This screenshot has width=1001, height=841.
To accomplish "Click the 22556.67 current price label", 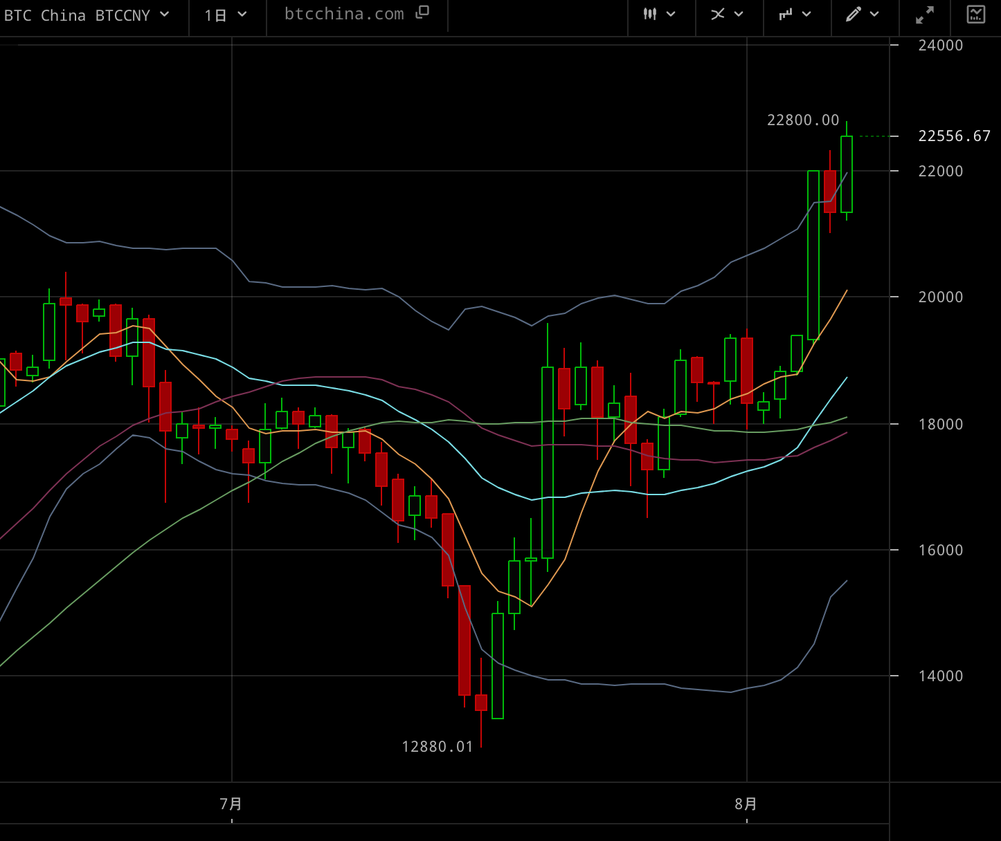I will pos(955,136).
